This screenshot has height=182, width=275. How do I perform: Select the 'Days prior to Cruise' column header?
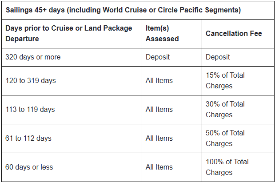(69, 33)
